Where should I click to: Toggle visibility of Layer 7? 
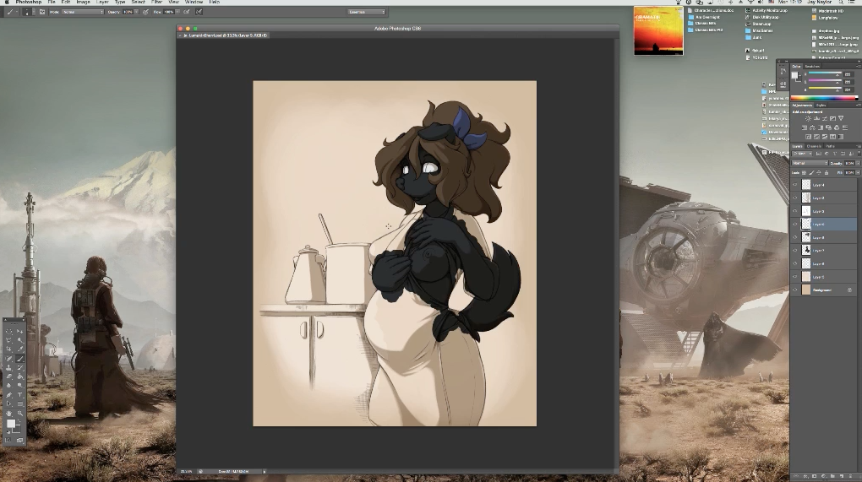(794, 251)
